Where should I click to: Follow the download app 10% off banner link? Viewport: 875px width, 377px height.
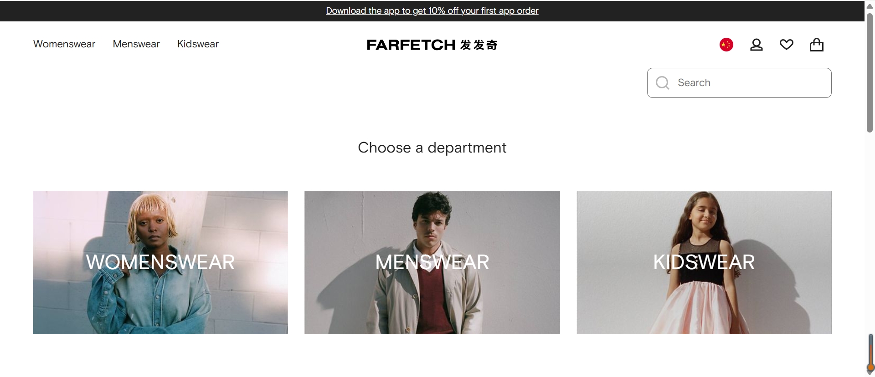pyautogui.click(x=432, y=10)
